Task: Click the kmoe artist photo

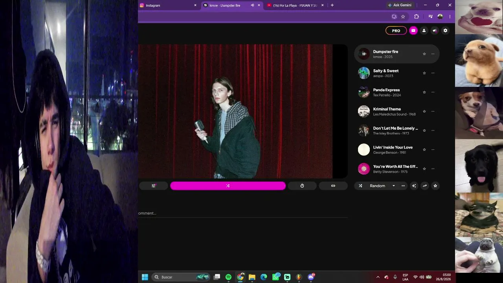Action: coord(235,111)
